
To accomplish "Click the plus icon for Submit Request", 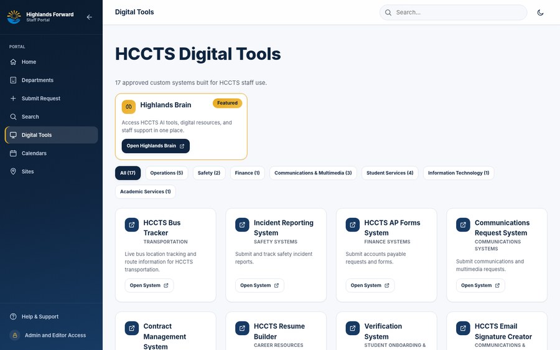I will (13, 98).
